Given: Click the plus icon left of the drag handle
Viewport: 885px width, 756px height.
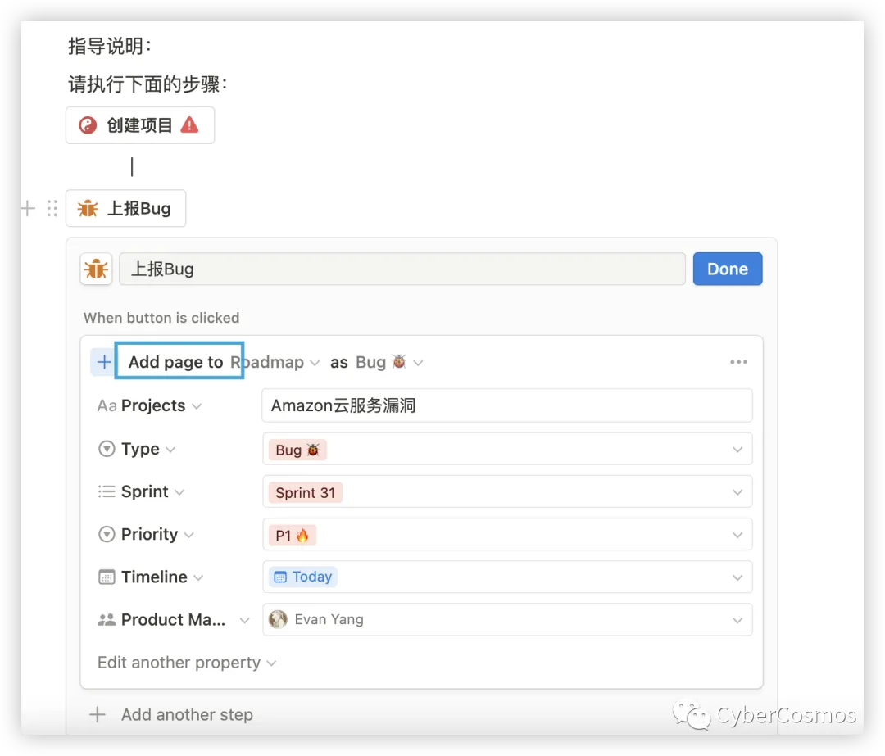Looking at the screenshot, I should [29, 209].
